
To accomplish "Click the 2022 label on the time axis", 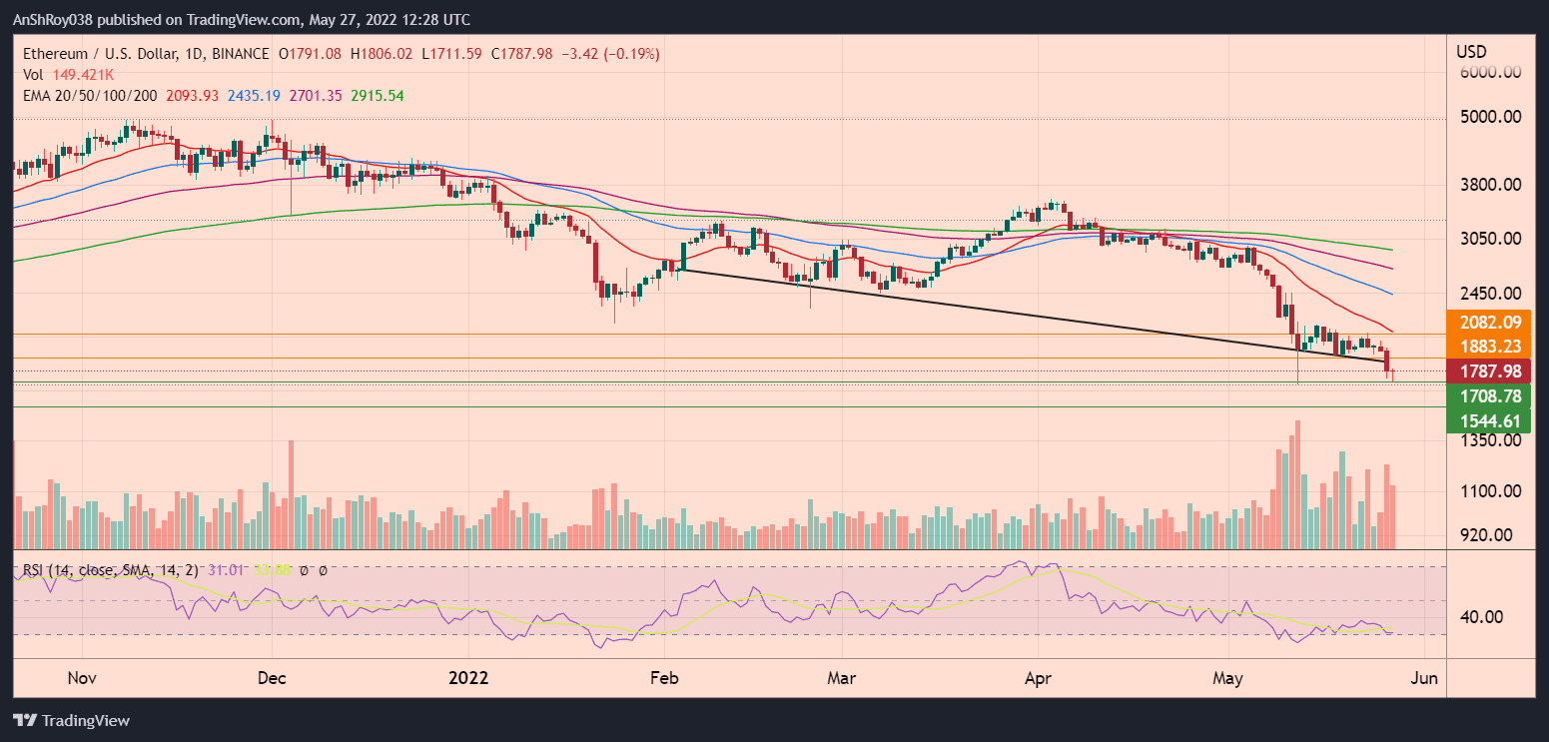I will [x=469, y=678].
